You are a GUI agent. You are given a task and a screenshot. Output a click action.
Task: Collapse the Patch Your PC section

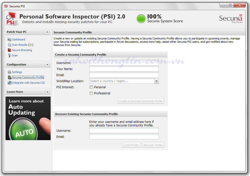47,32
